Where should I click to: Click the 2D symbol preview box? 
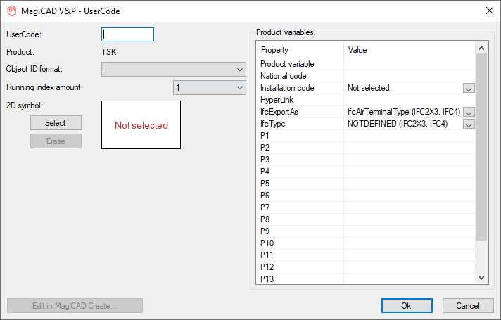[x=141, y=125]
